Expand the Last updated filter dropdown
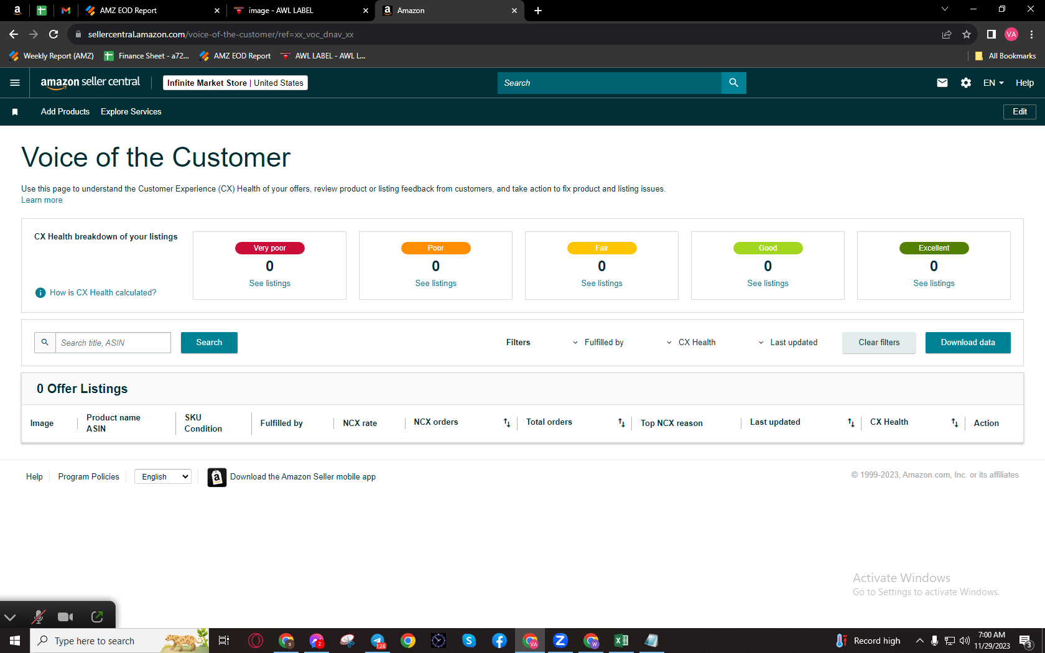 (x=787, y=343)
